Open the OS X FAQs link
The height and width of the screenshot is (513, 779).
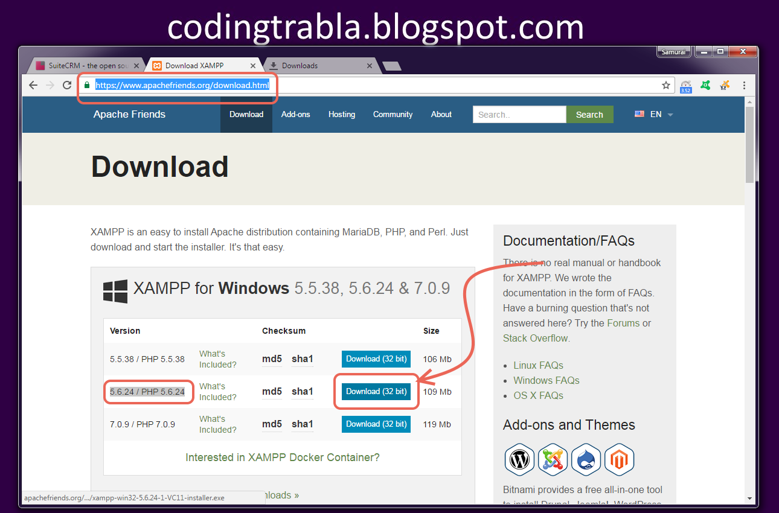coord(539,395)
